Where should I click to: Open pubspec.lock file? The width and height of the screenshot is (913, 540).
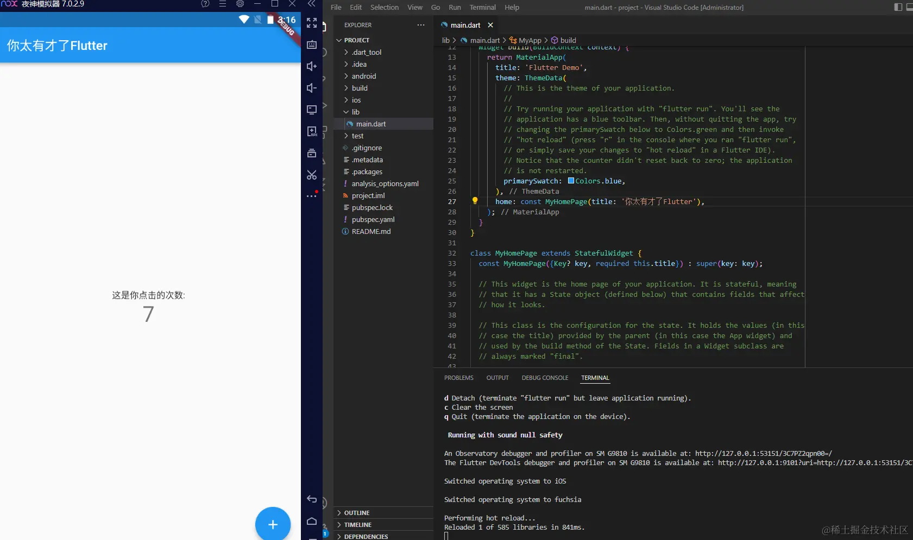383,207
